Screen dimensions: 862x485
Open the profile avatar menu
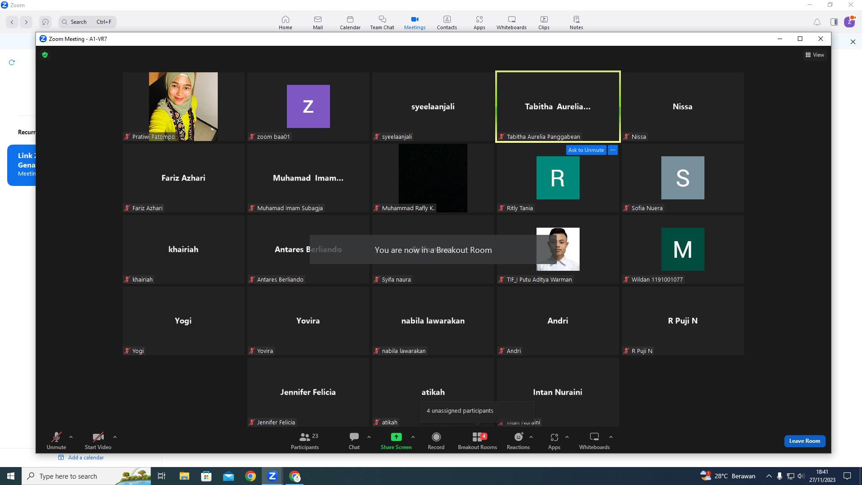[849, 22]
